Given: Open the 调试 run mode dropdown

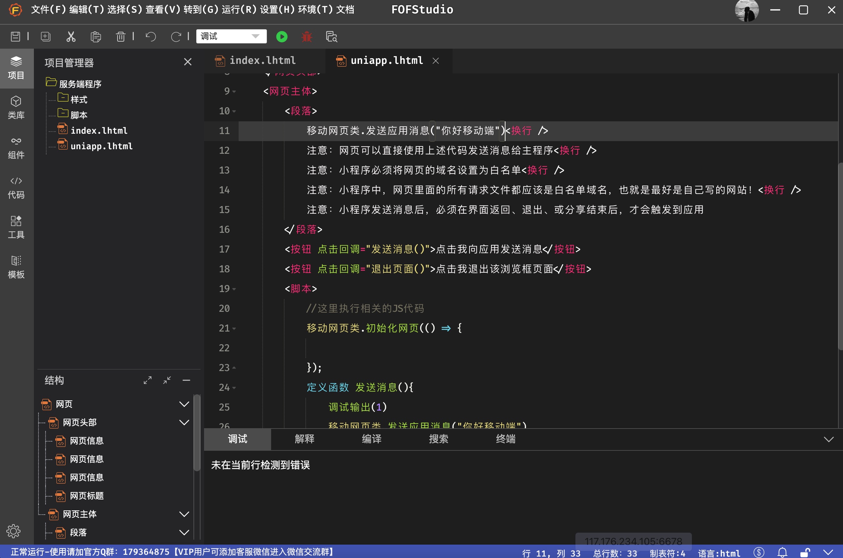Looking at the screenshot, I should 232,36.
